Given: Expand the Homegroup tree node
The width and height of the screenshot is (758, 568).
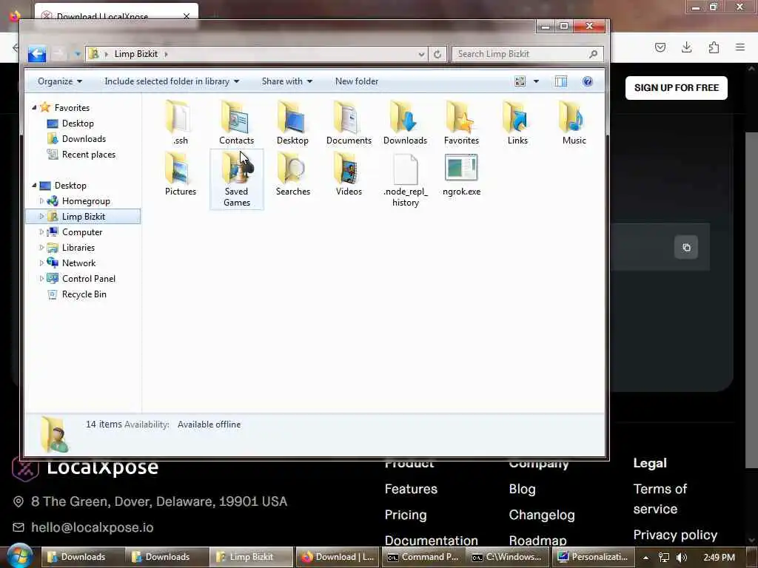Looking at the screenshot, I should pyautogui.click(x=41, y=200).
